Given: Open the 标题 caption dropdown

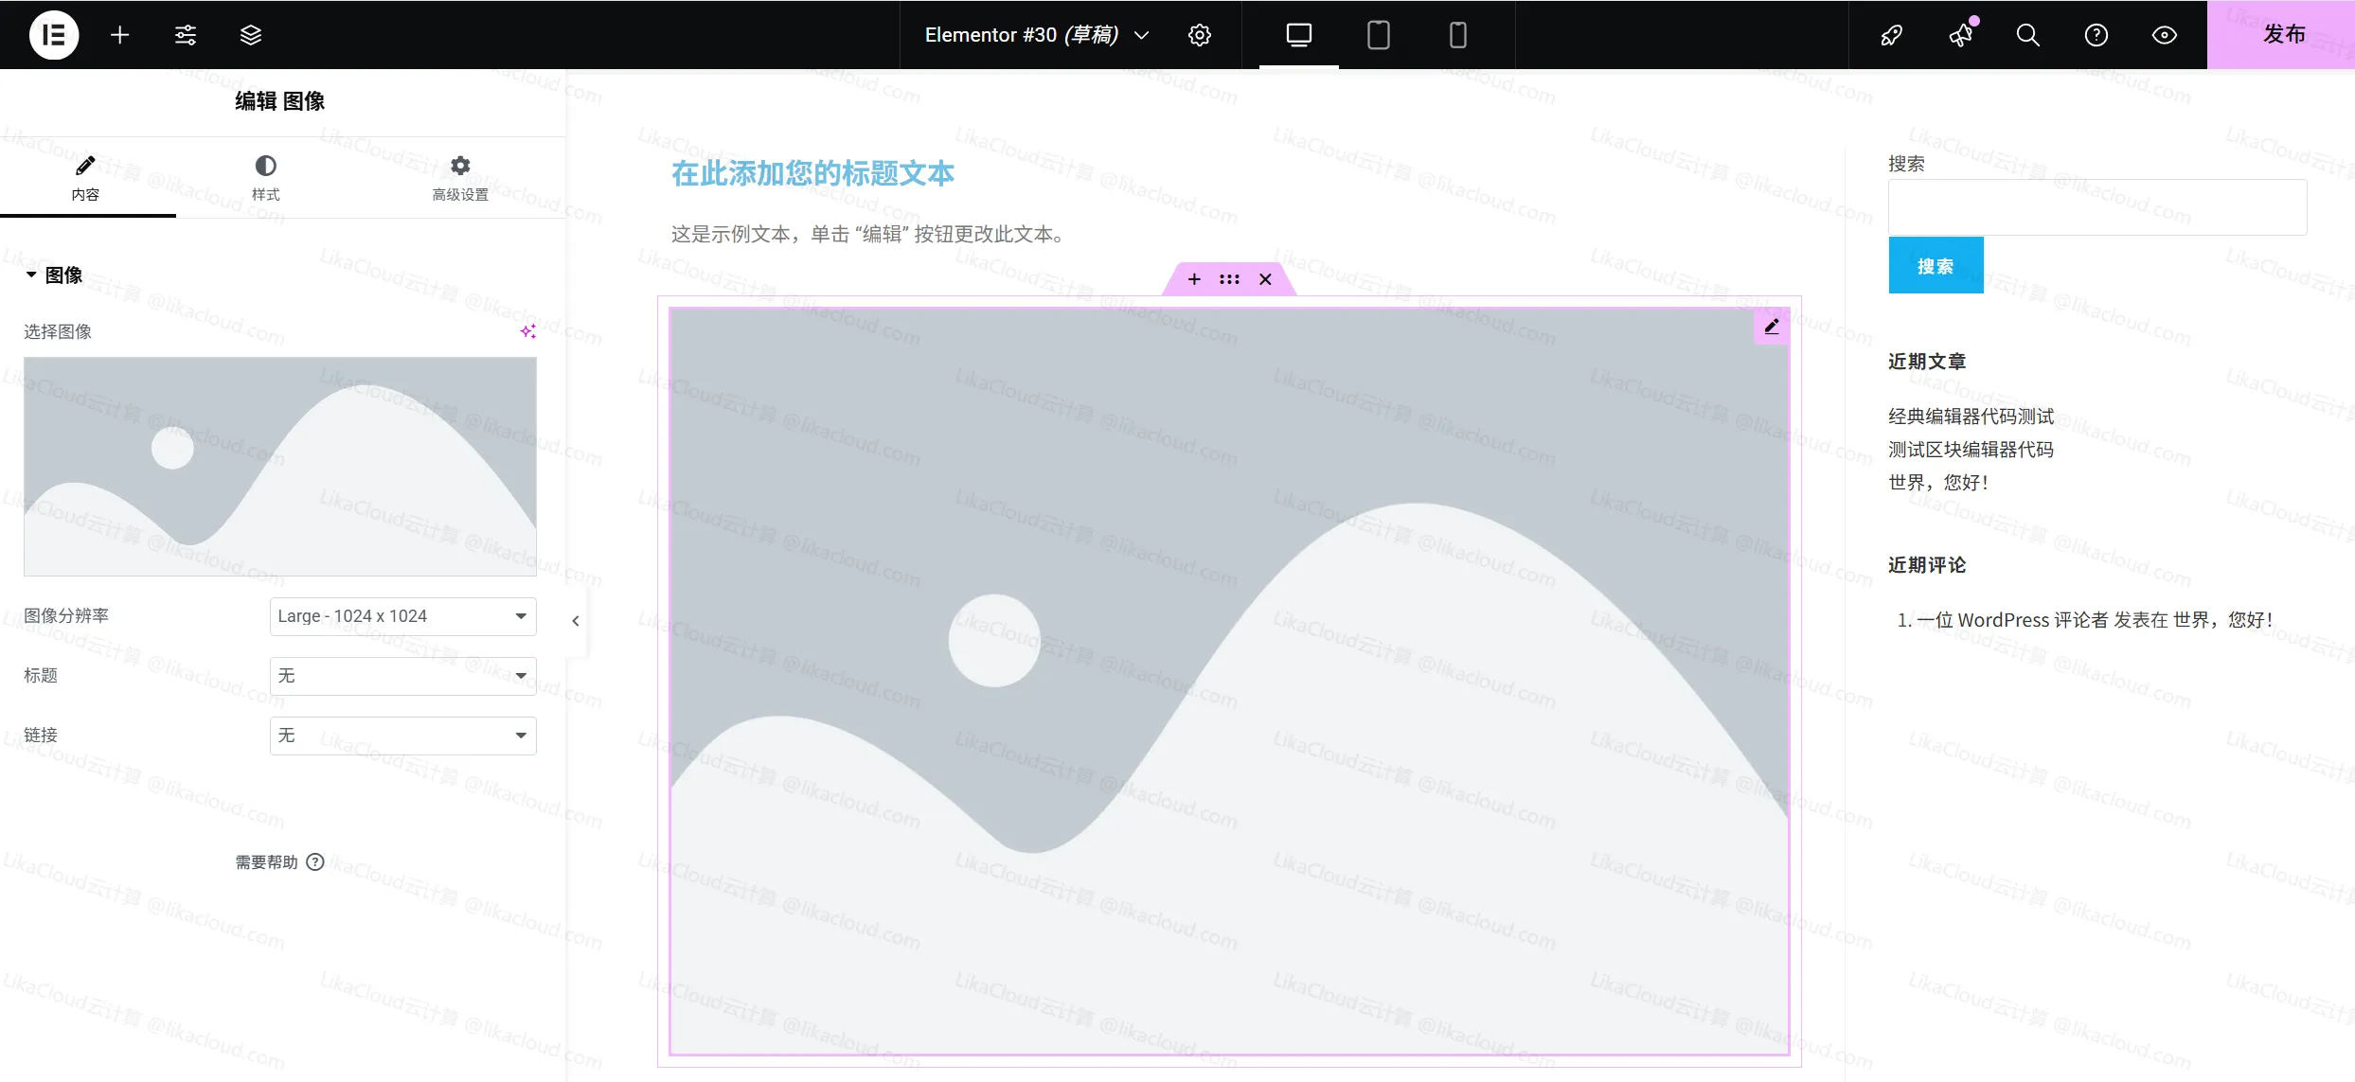Looking at the screenshot, I should click(401, 675).
